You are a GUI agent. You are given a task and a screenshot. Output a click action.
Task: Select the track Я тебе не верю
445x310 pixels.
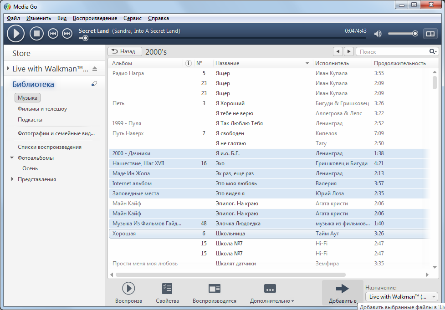click(x=235, y=113)
